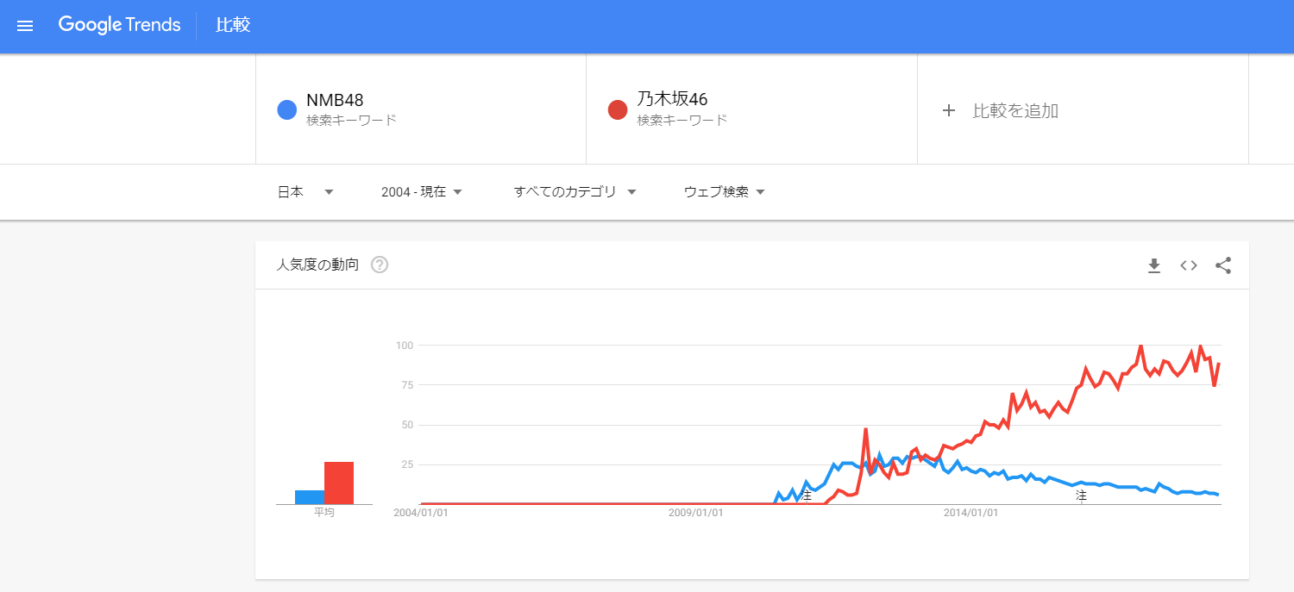This screenshot has width=1294, height=592.
Task: Open the hamburger main menu
Action: [x=25, y=26]
